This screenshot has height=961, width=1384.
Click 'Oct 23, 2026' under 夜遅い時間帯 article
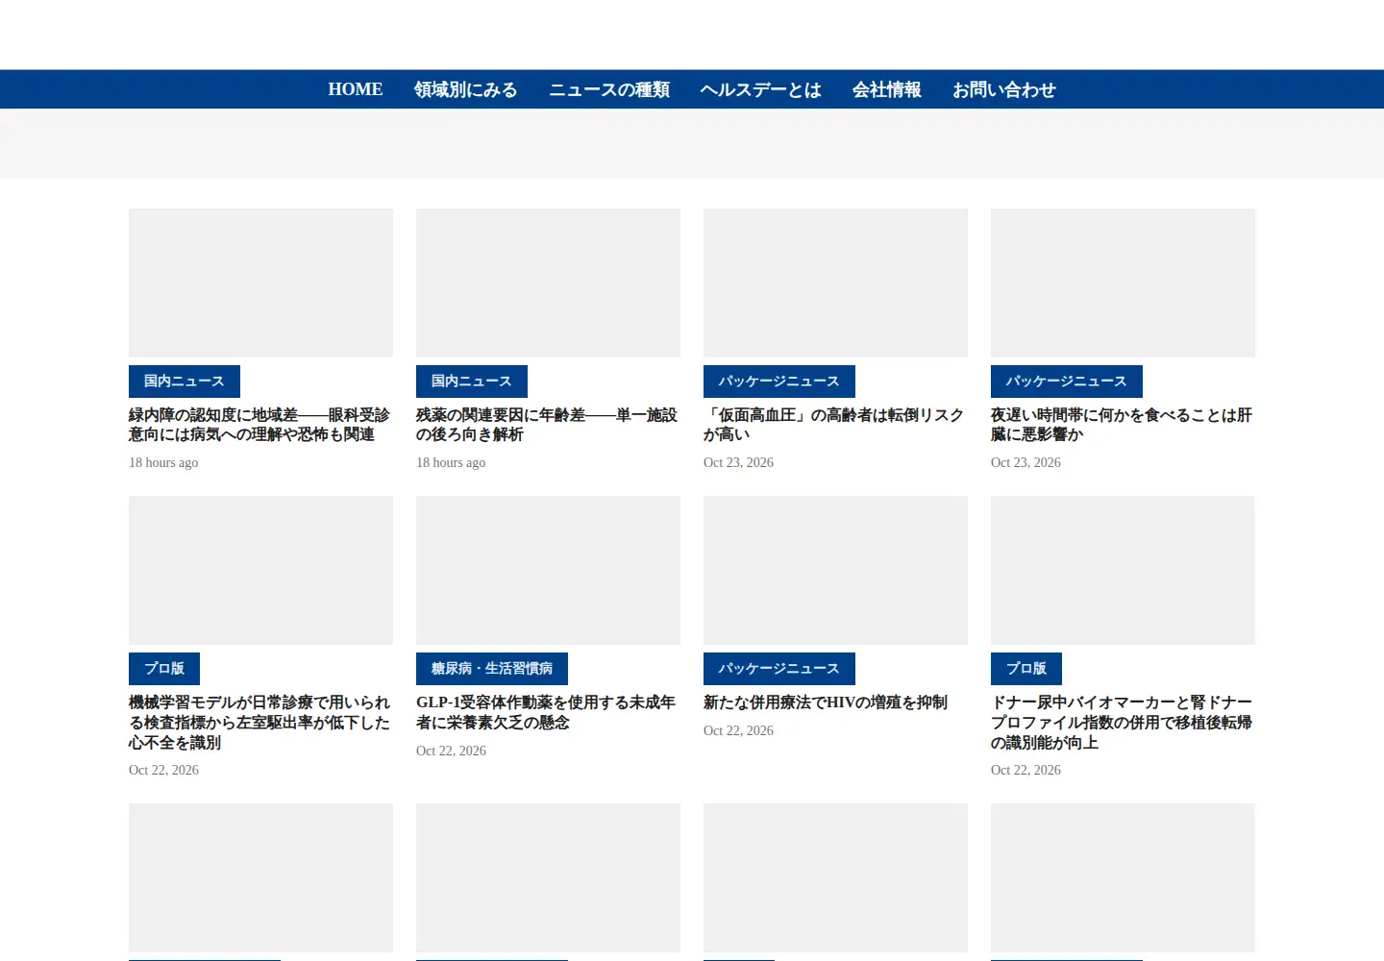point(1026,462)
